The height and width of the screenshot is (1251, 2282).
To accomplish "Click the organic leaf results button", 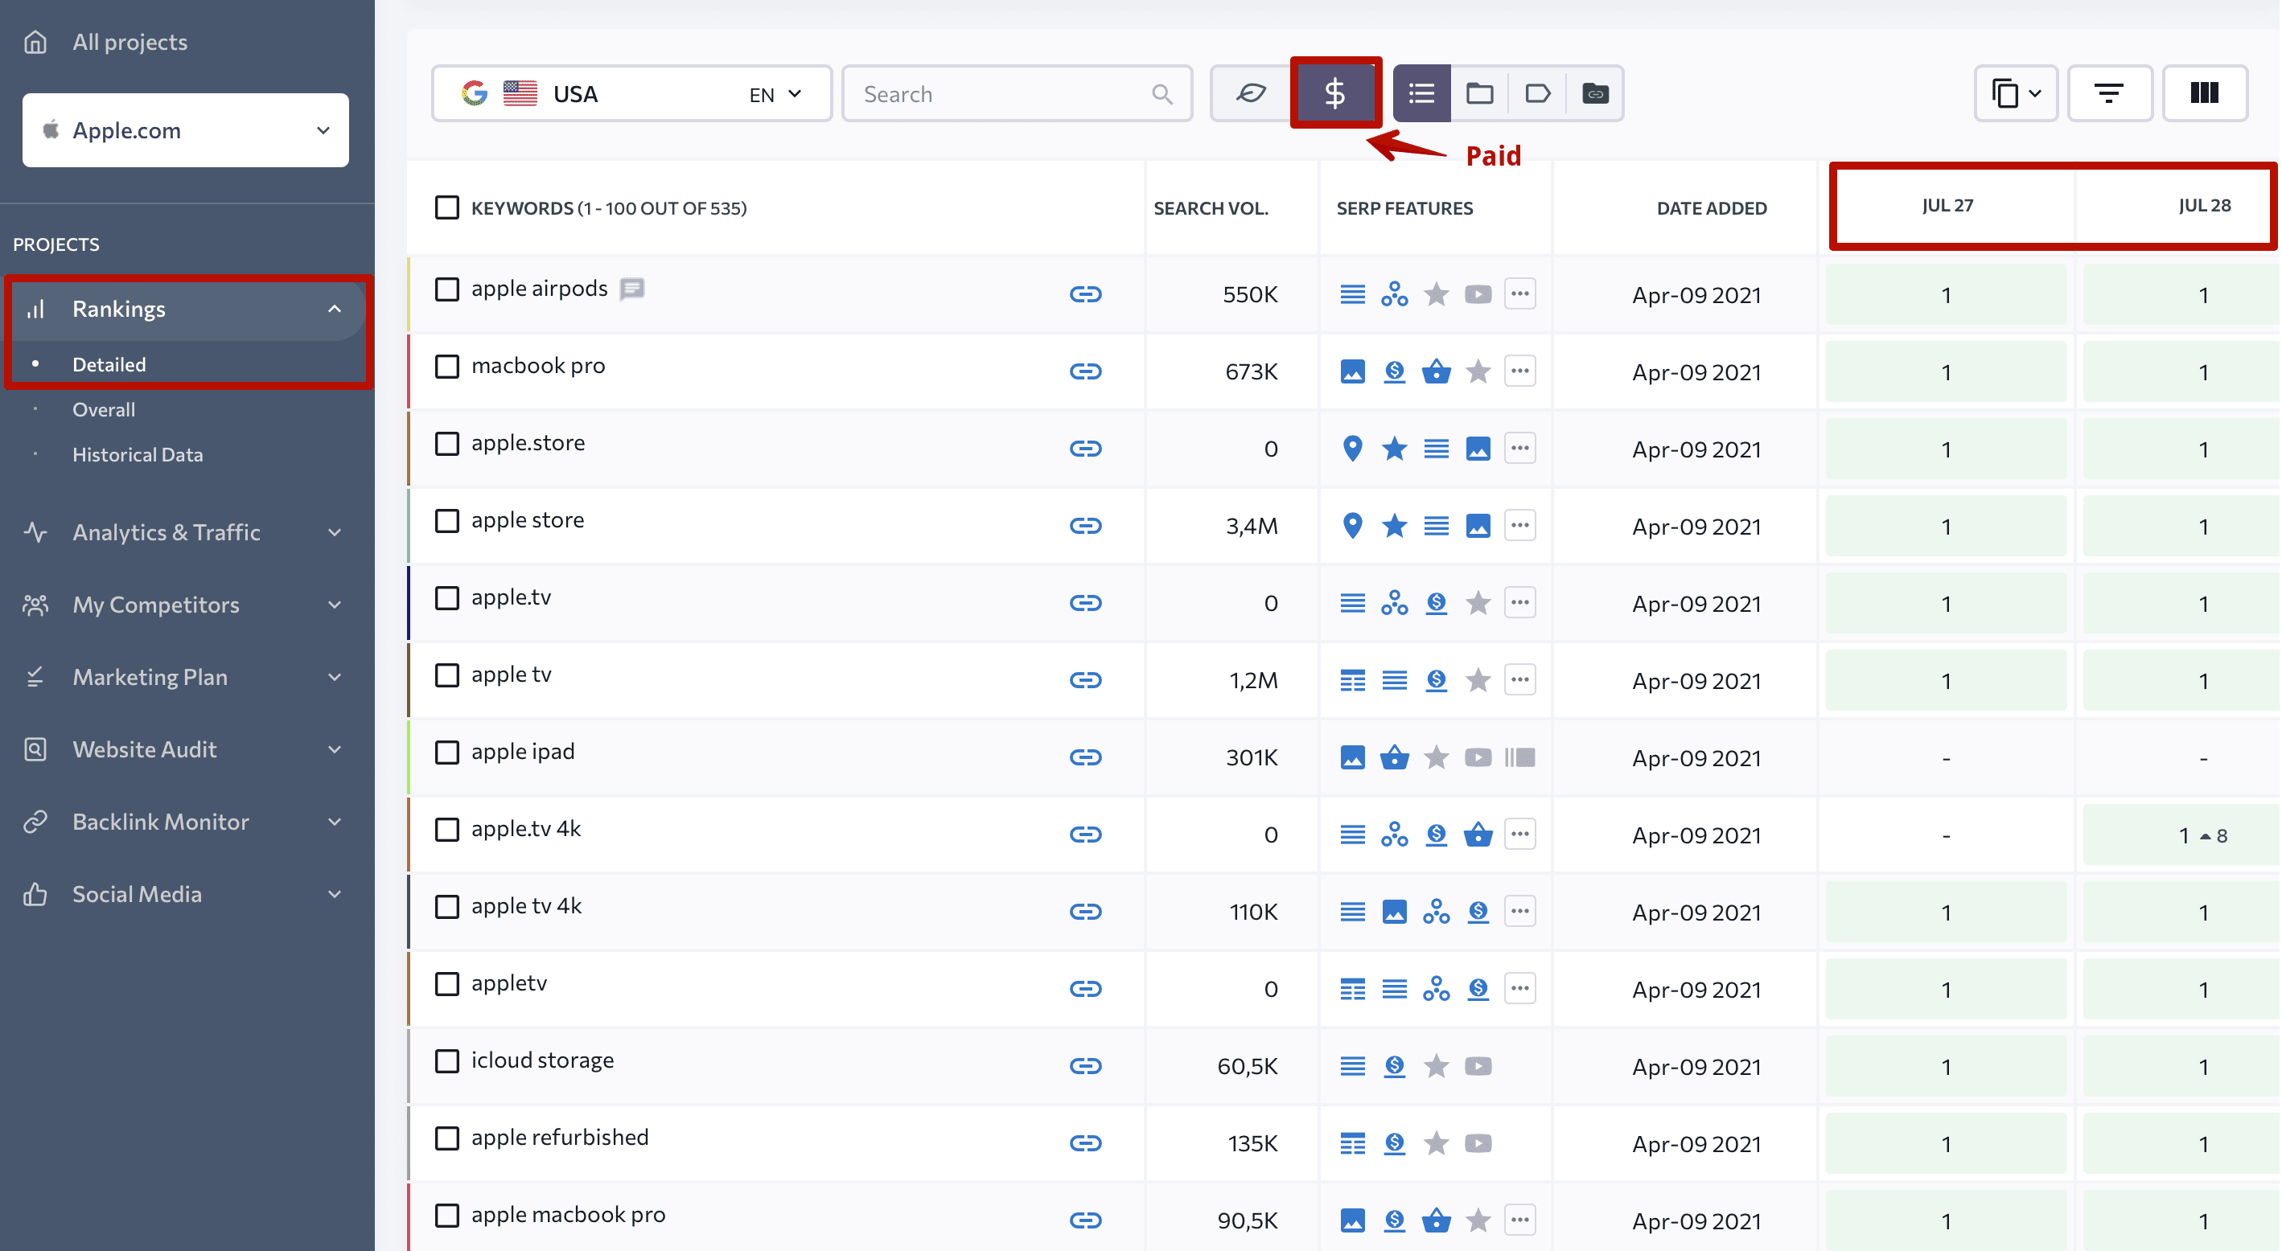I will point(1251,93).
